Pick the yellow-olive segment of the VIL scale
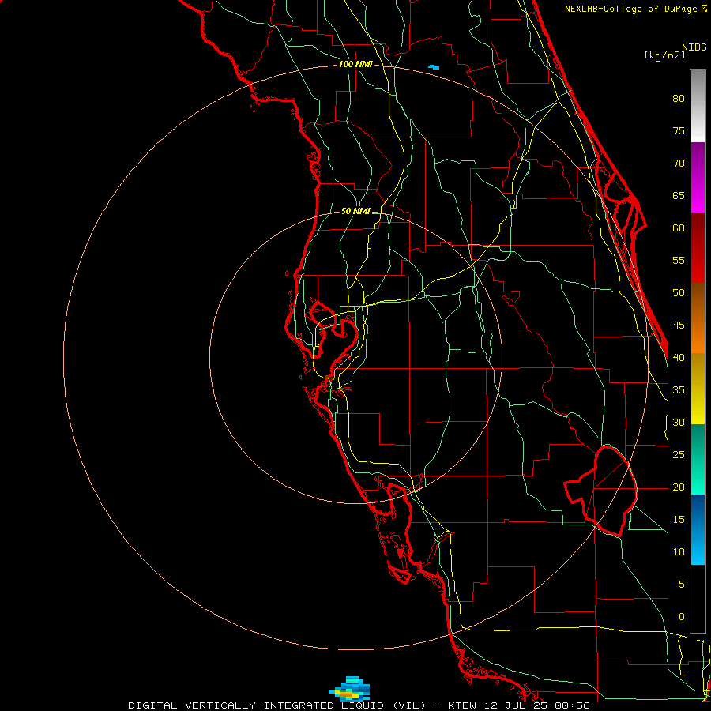 point(698,389)
